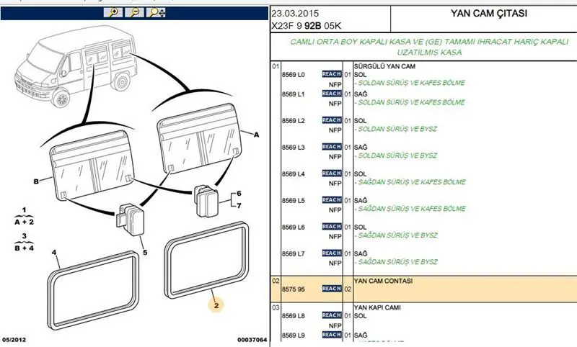Select the zoom and pan tool icon
The image size is (577, 347).
coord(157,12)
